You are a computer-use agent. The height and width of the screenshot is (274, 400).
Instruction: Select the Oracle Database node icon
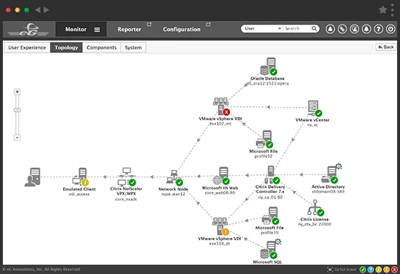coord(269,66)
